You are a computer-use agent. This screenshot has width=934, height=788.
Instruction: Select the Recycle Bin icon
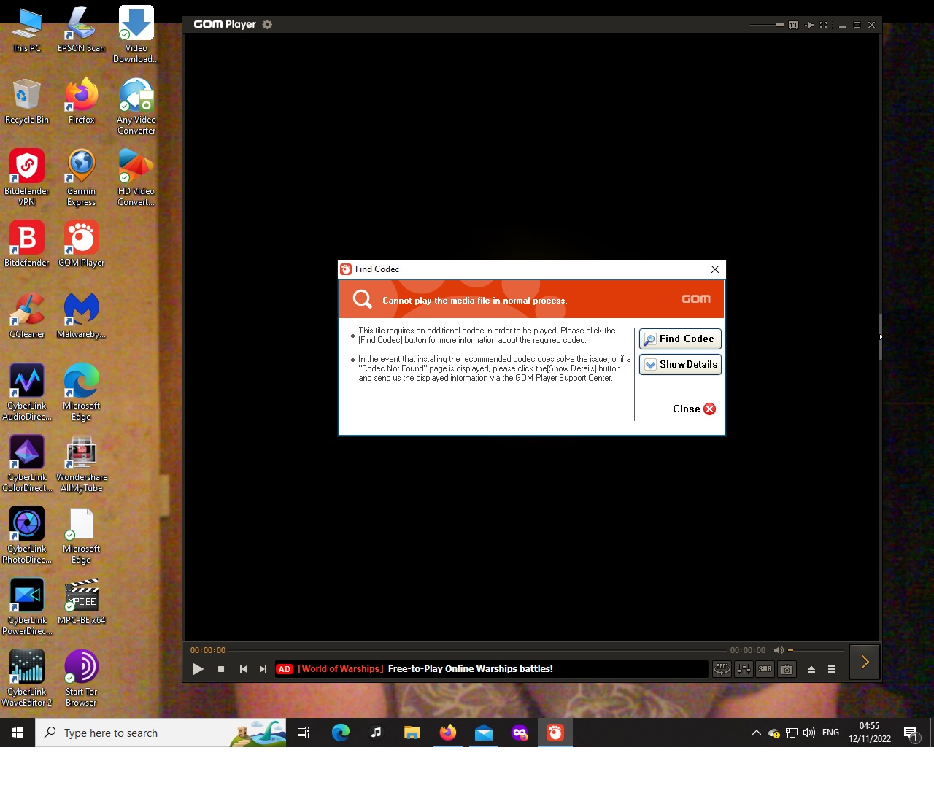point(27,101)
